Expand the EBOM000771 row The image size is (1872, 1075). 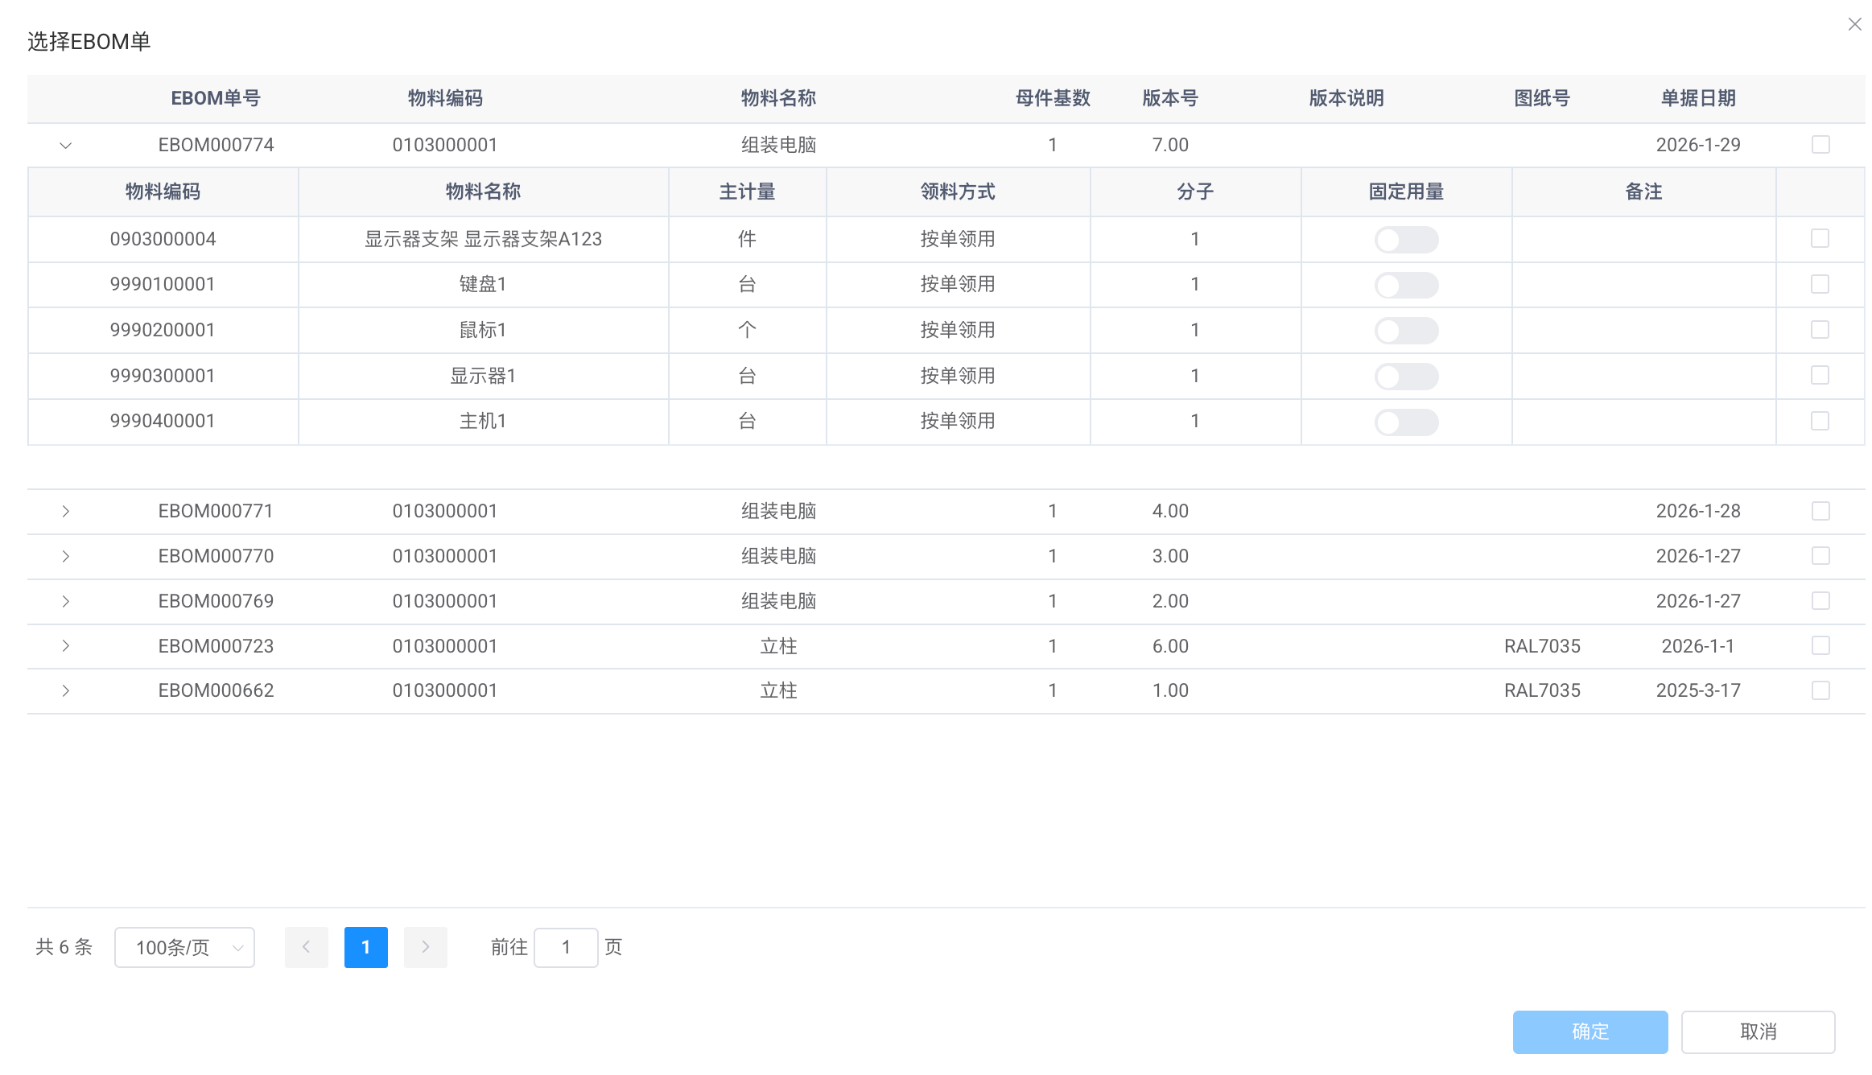point(66,512)
